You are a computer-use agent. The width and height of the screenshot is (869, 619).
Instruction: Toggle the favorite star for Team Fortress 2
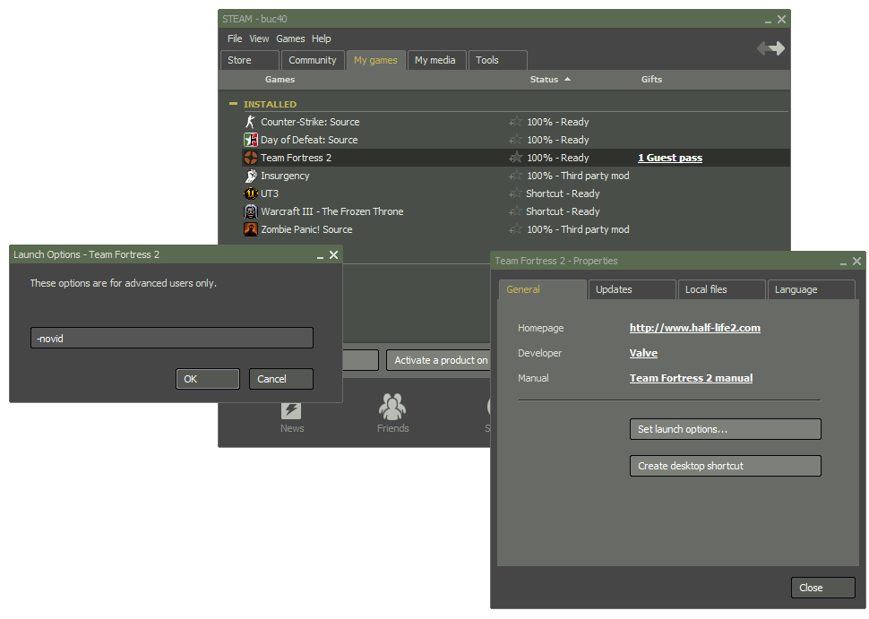(x=515, y=158)
